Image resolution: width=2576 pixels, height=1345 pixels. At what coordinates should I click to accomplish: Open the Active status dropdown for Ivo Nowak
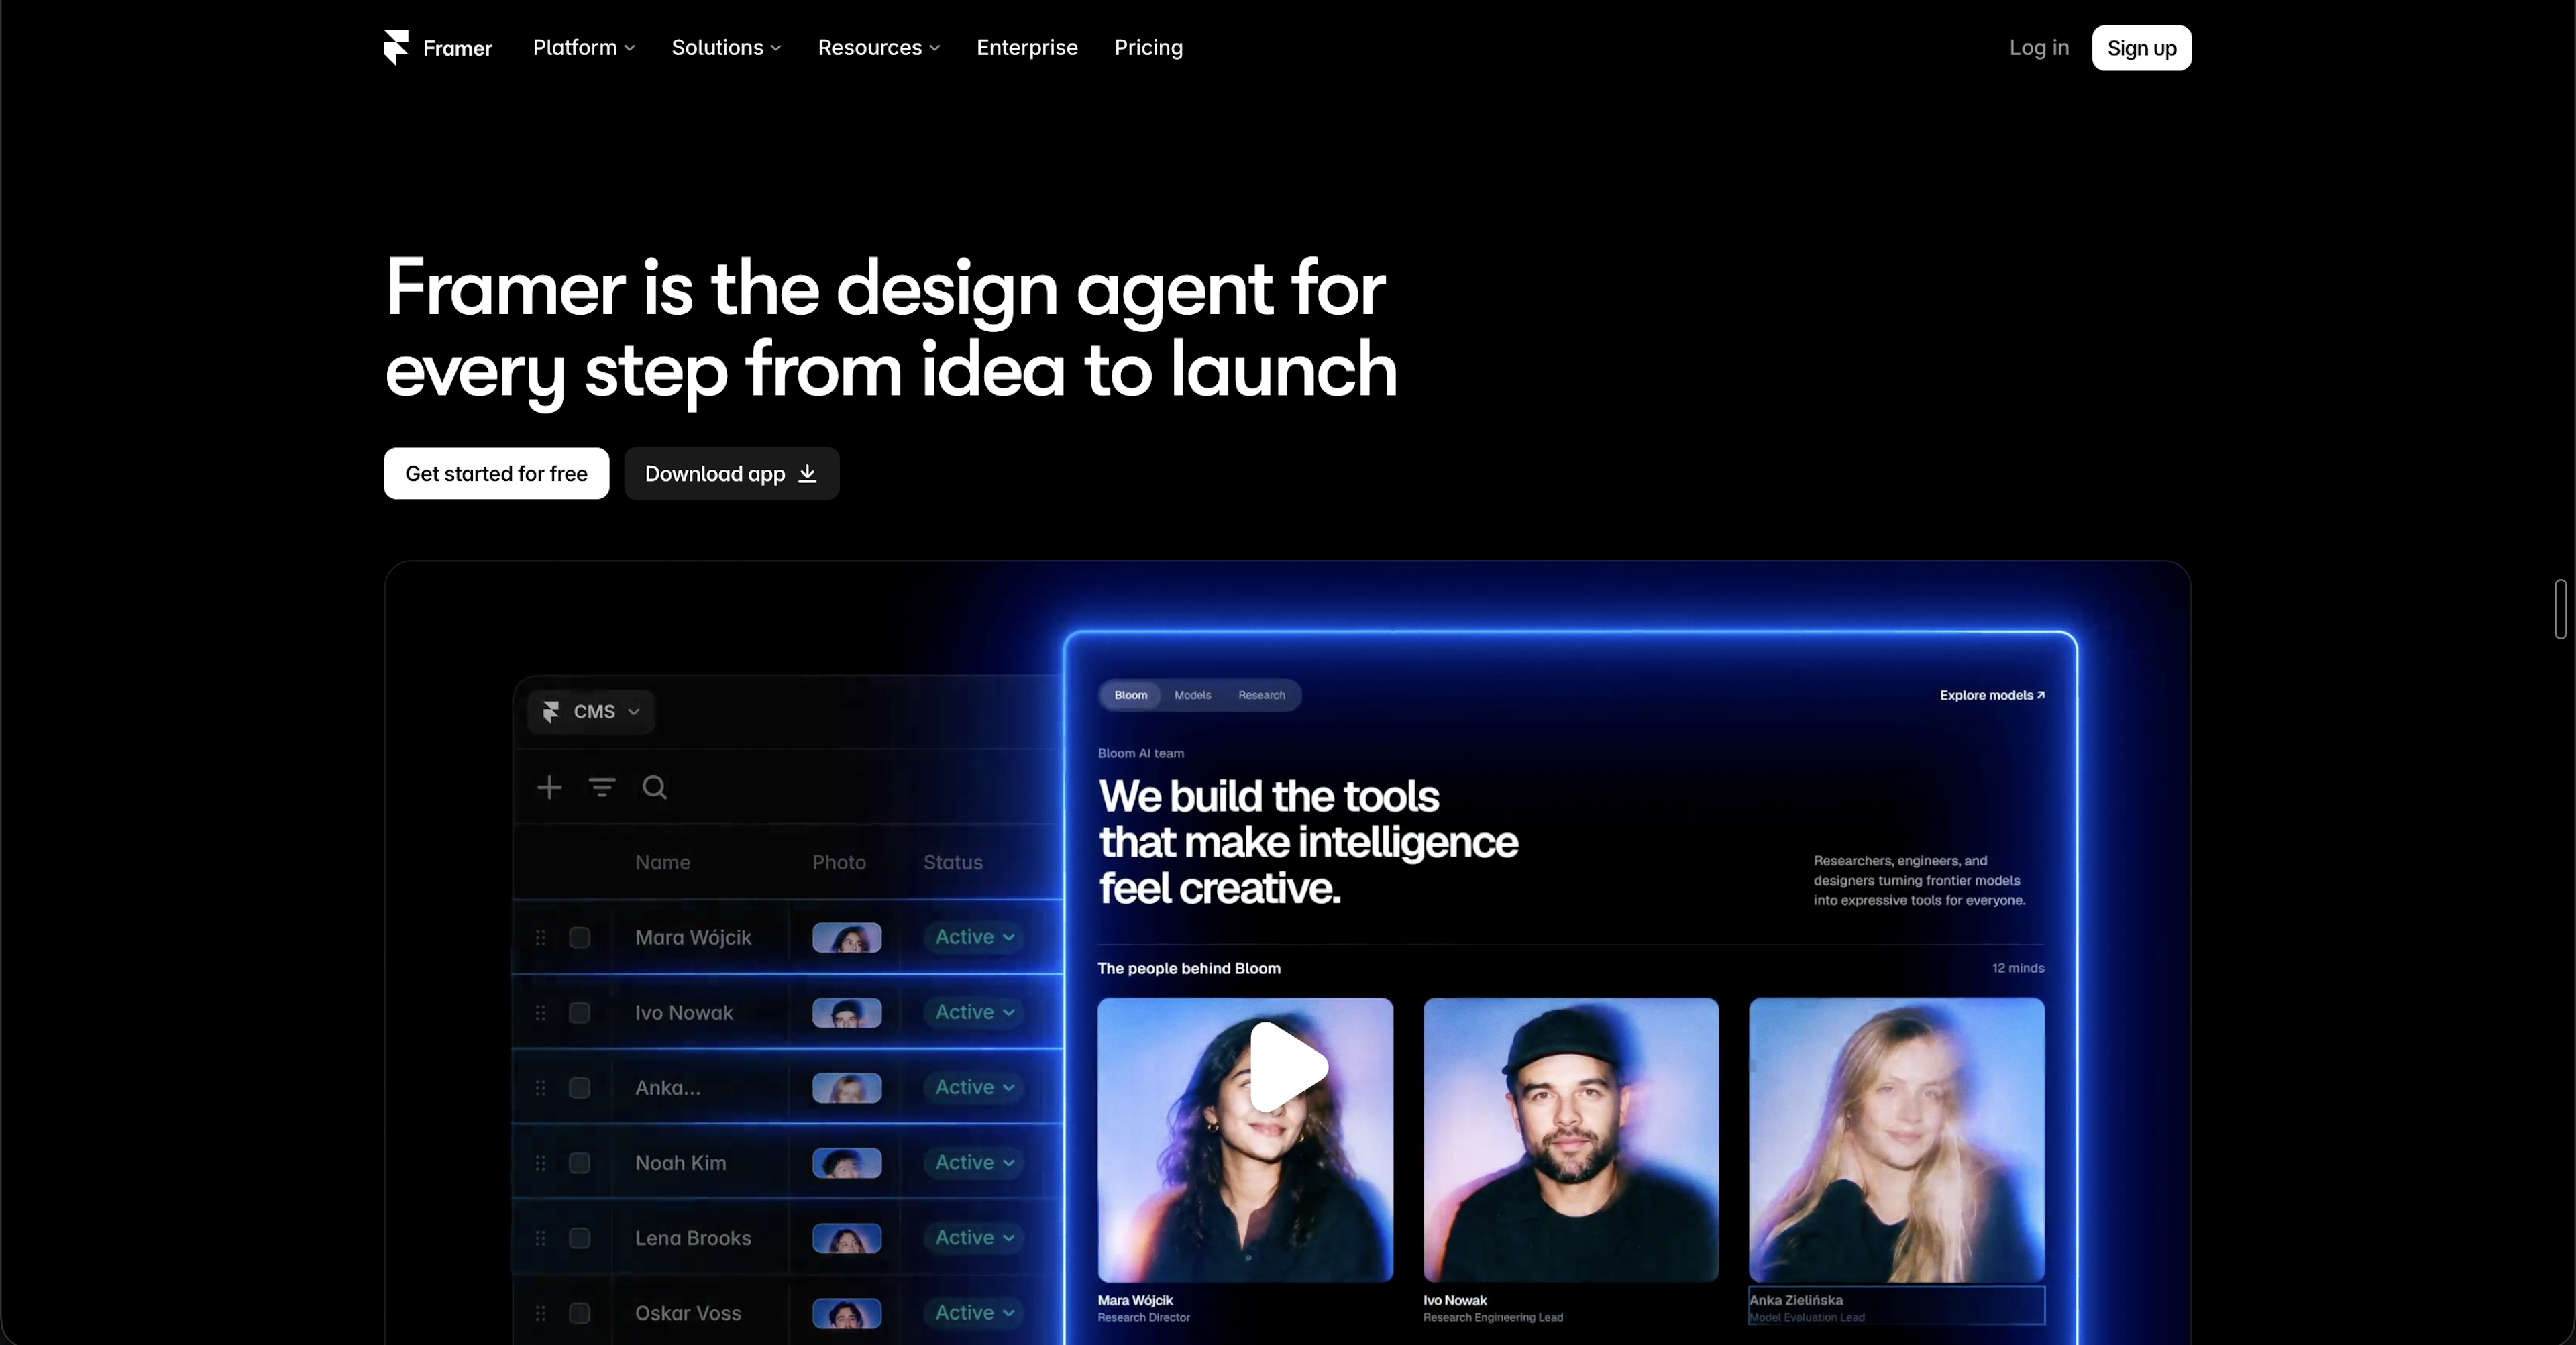(975, 1013)
